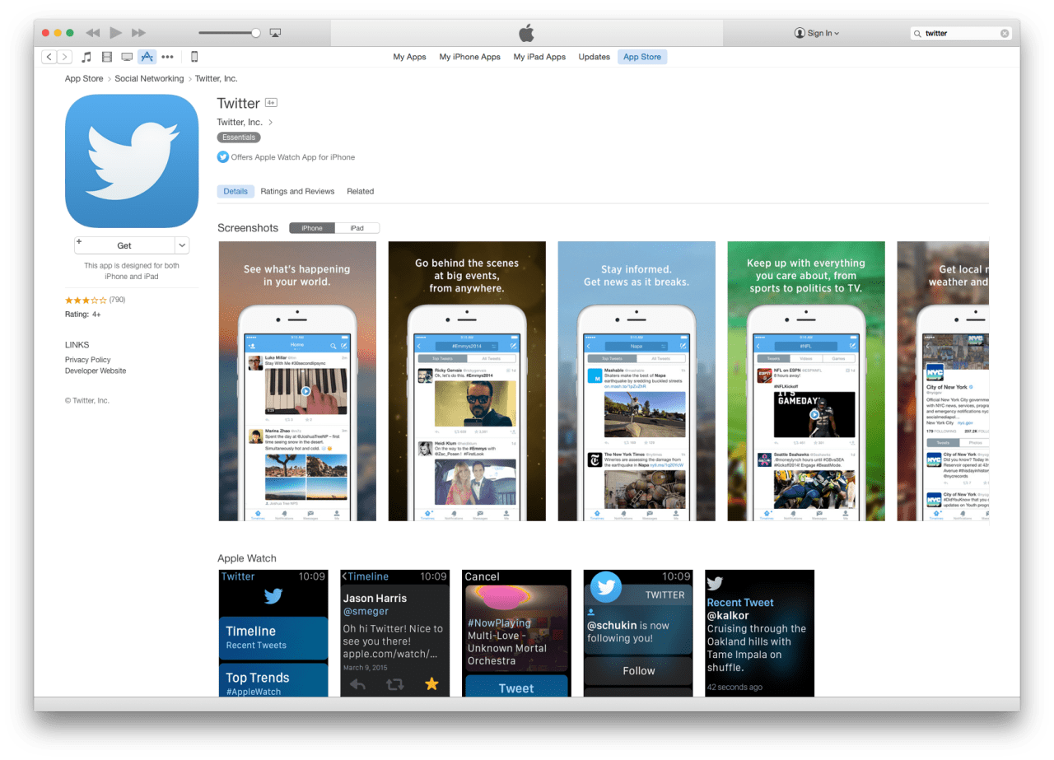Go to App Store in the breadcrumb
This screenshot has height=760, width=1054.
click(x=84, y=79)
